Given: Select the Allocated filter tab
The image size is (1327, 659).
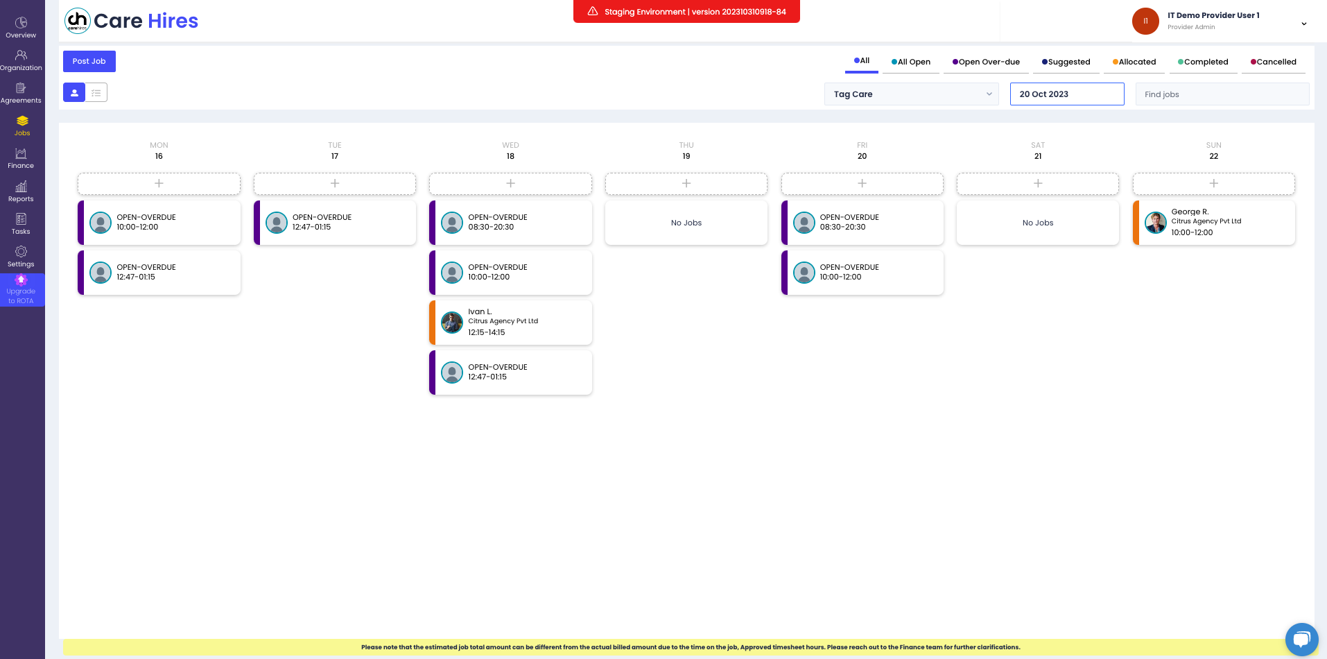Looking at the screenshot, I should [1134, 62].
